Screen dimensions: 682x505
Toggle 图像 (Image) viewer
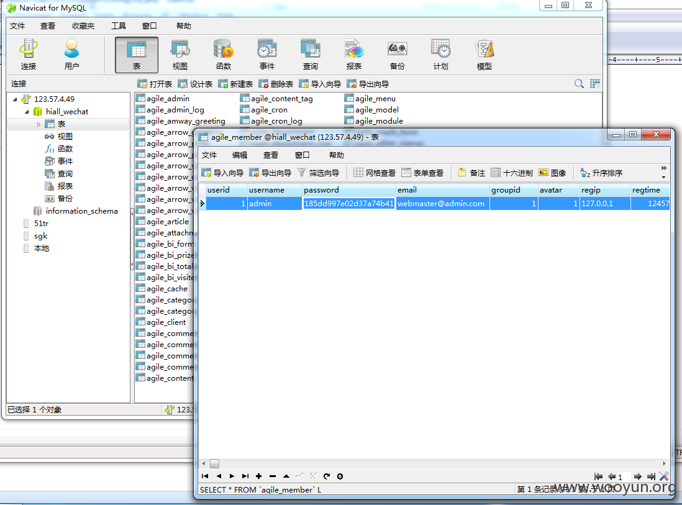tap(552, 173)
